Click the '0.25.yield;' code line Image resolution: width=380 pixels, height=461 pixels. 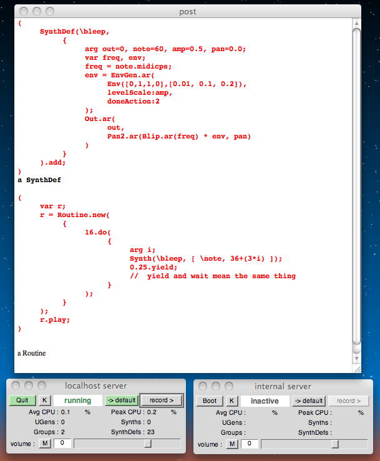tap(153, 267)
